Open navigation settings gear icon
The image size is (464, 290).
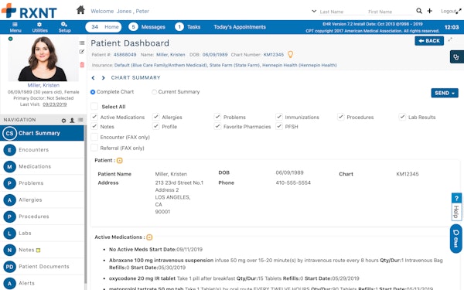coord(63,121)
